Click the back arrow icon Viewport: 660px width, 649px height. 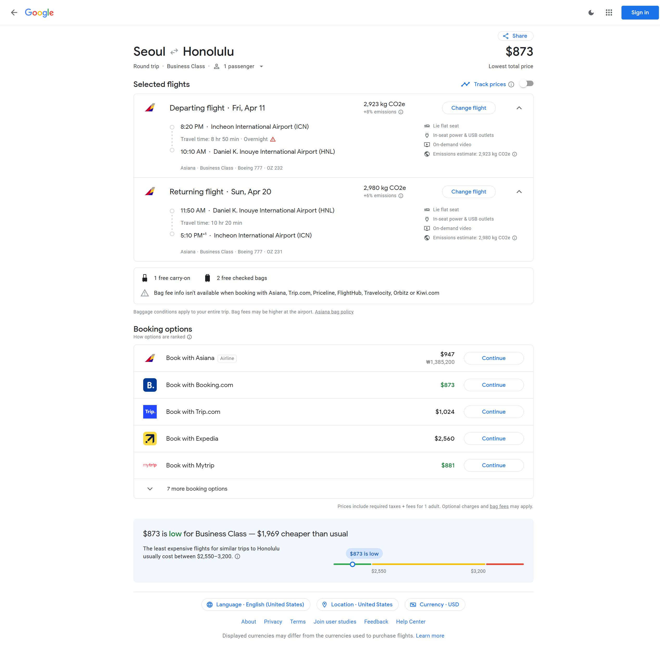14,12
